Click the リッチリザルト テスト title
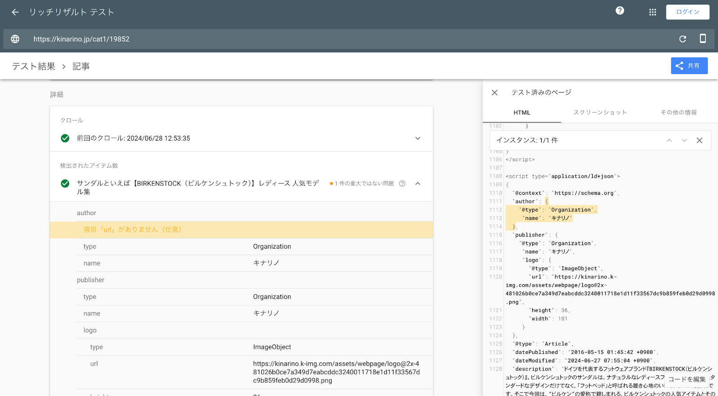This screenshot has width=718, height=396. 72,12
